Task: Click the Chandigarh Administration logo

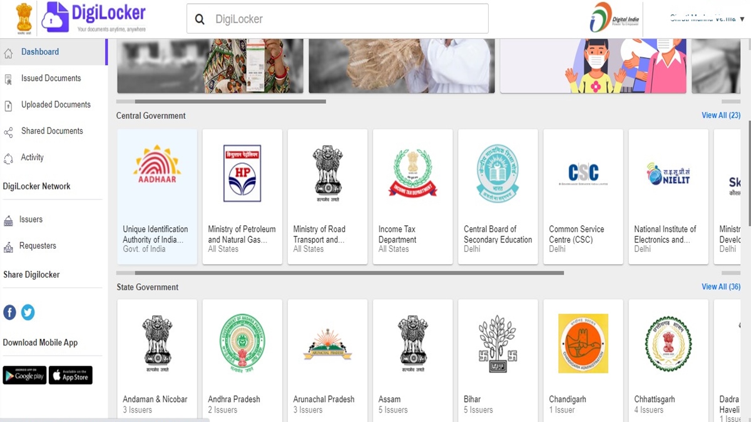Action: [583, 343]
